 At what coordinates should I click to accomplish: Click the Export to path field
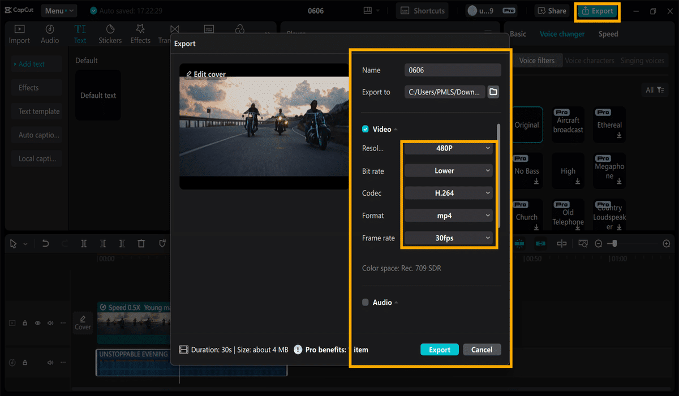click(445, 92)
